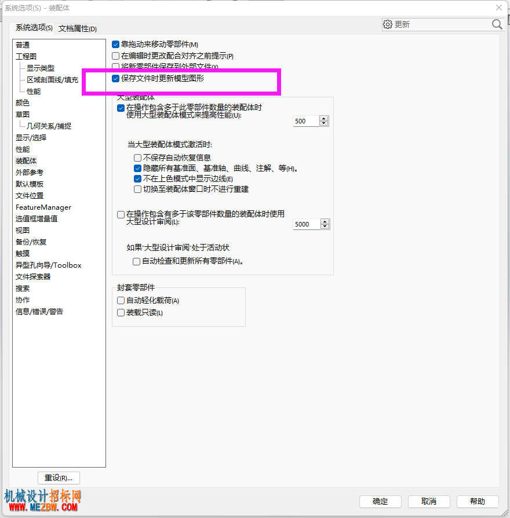Select 文件位置 in options tree
This screenshot has height=518, width=510.
click(x=30, y=196)
